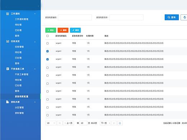Screen dimensions: 187x140
Task: Open 查询 under 任务派发
Action: pos(17,63)
